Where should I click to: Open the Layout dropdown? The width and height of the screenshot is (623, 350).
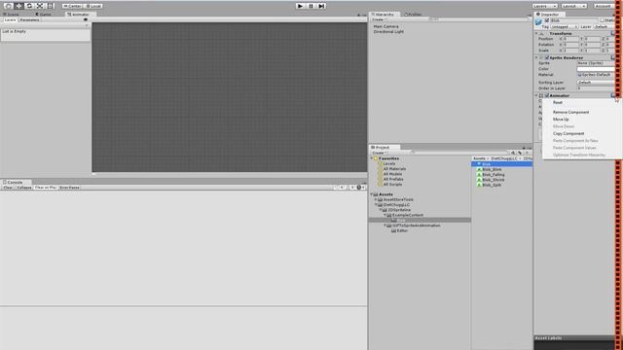coord(573,6)
